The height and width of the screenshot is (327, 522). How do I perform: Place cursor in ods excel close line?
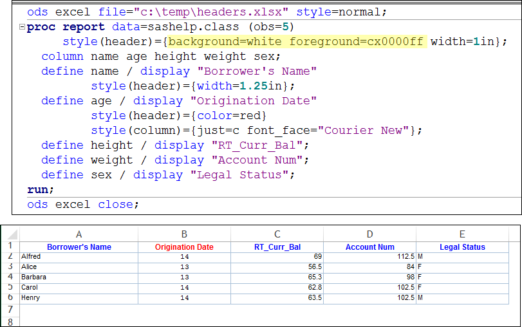pyautogui.click(x=82, y=205)
